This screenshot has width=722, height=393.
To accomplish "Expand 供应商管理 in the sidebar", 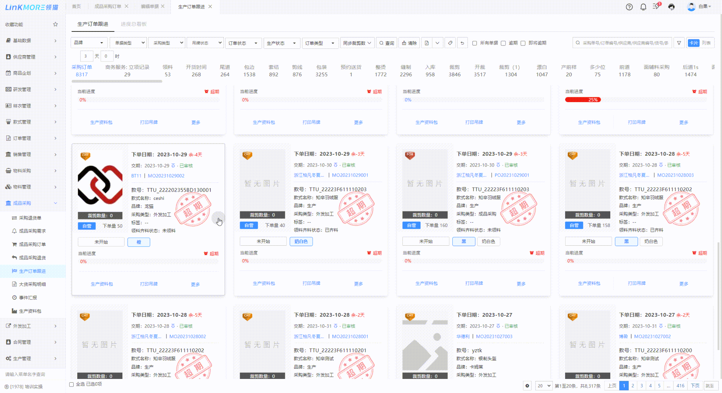I will point(31,57).
